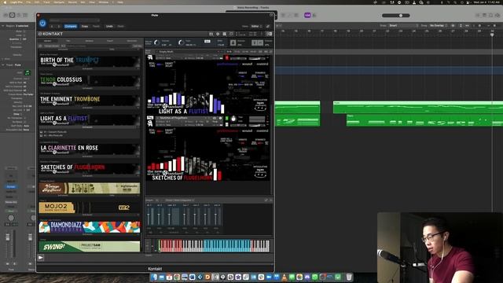Click Kontakt rack view icon
This screenshot has height=283, width=503.
[225, 34]
